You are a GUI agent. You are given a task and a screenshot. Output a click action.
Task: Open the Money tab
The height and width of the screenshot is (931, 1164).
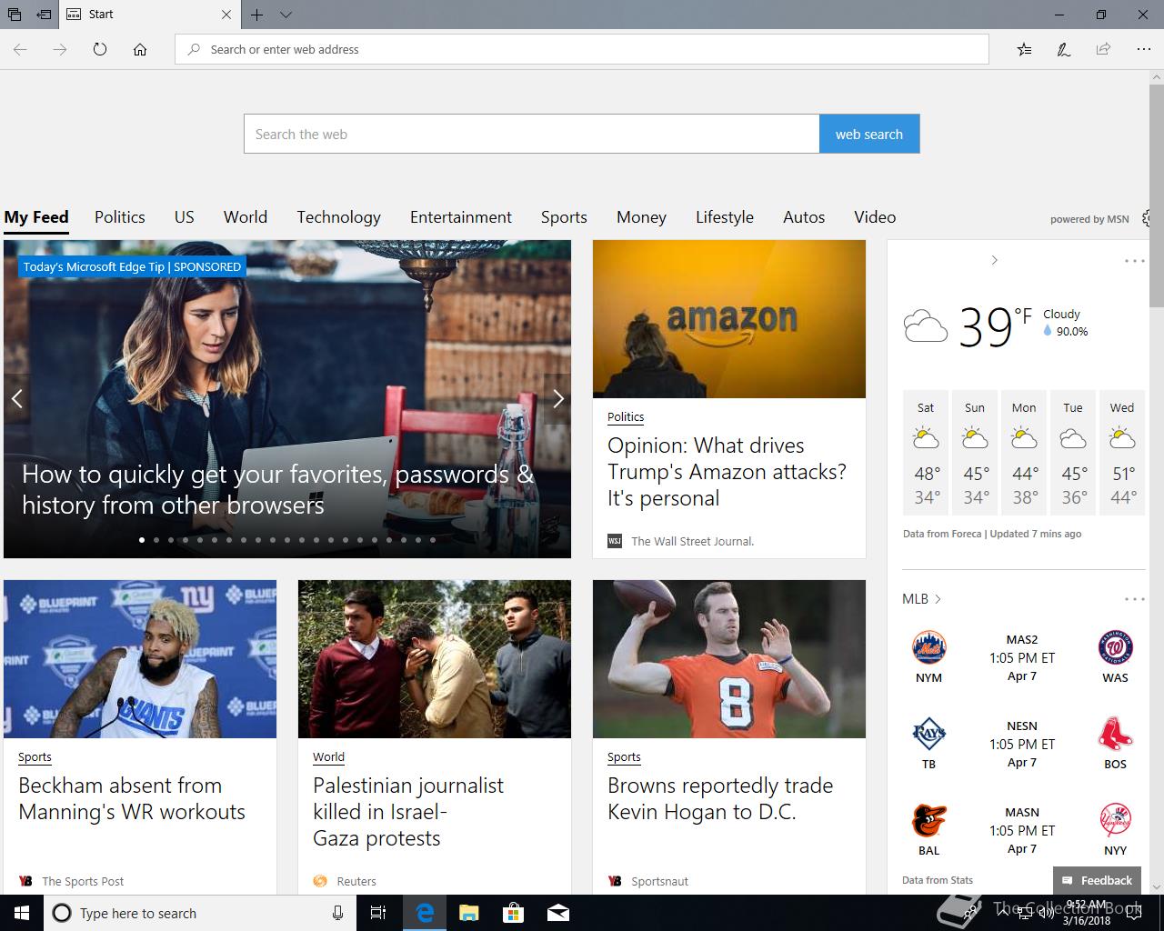(641, 216)
